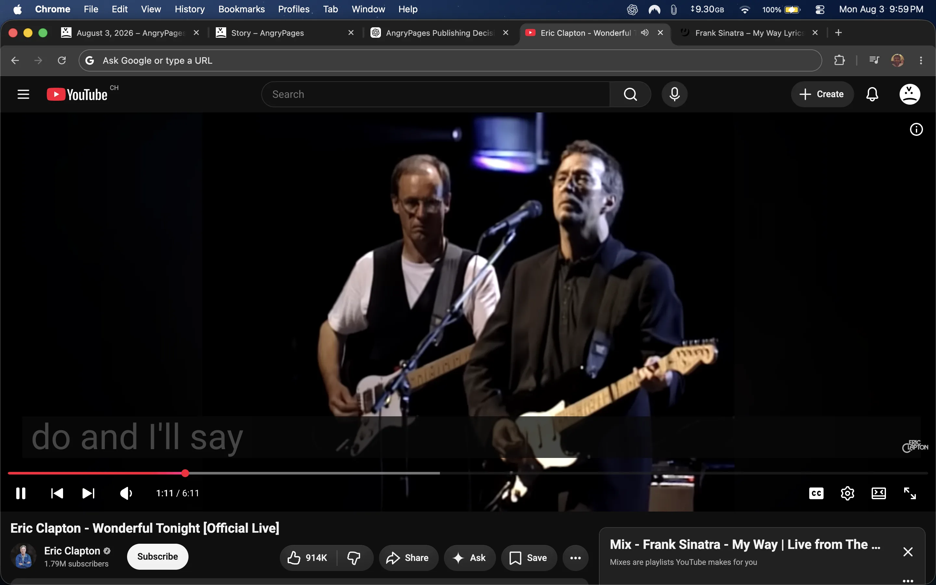Go back to the previous page
The image size is (936, 585).
click(x=15, y=60)
